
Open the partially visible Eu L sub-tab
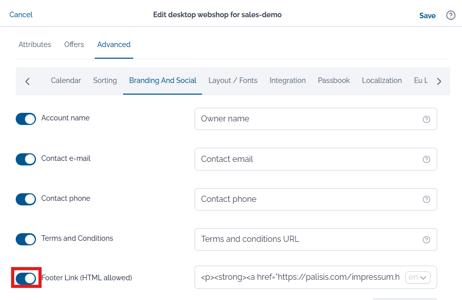[x=421, y=80]
